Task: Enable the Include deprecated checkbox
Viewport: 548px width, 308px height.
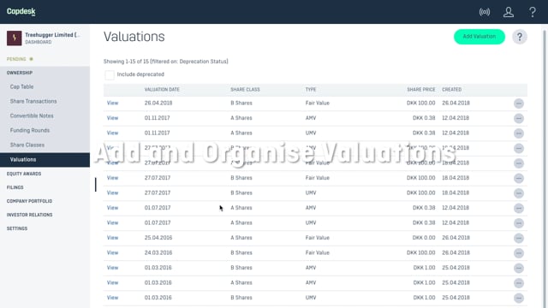Action: pos(110,74)
